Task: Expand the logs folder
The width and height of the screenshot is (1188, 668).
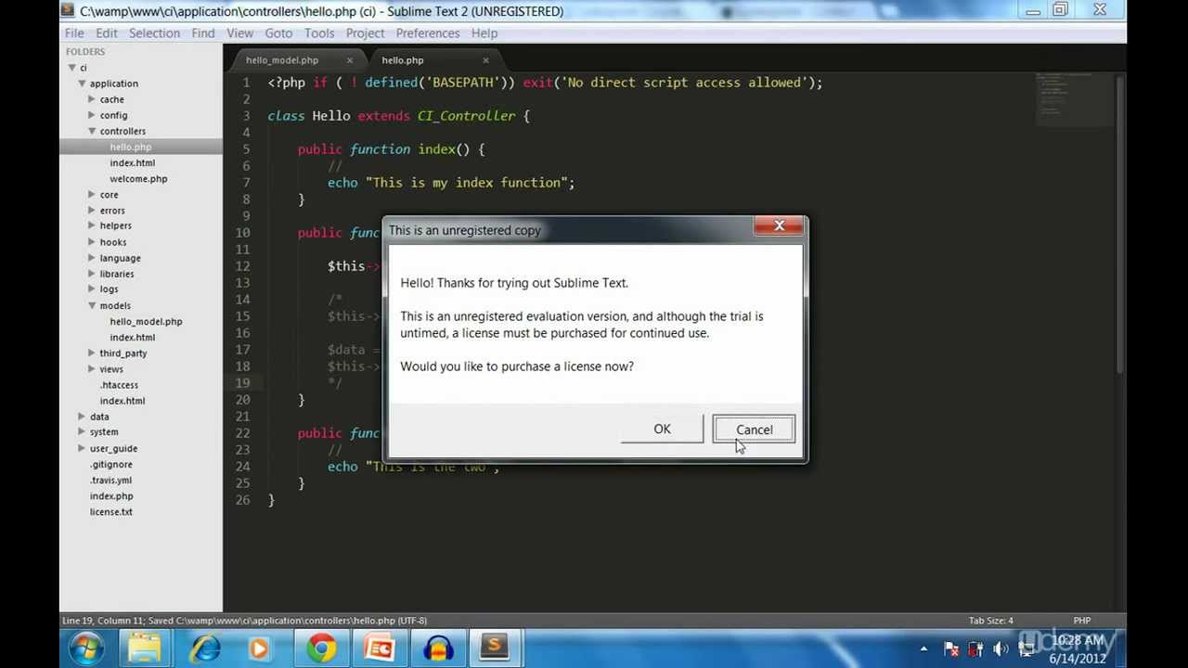Action: [92, 289]
